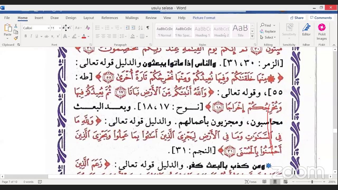338x190 pixels.
Task: Click the vertical scrollbar thumb
Action: [x=335, y=131]
